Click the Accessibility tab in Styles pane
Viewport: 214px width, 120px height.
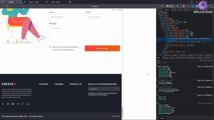pyautogui.click(x=207, y=58)
